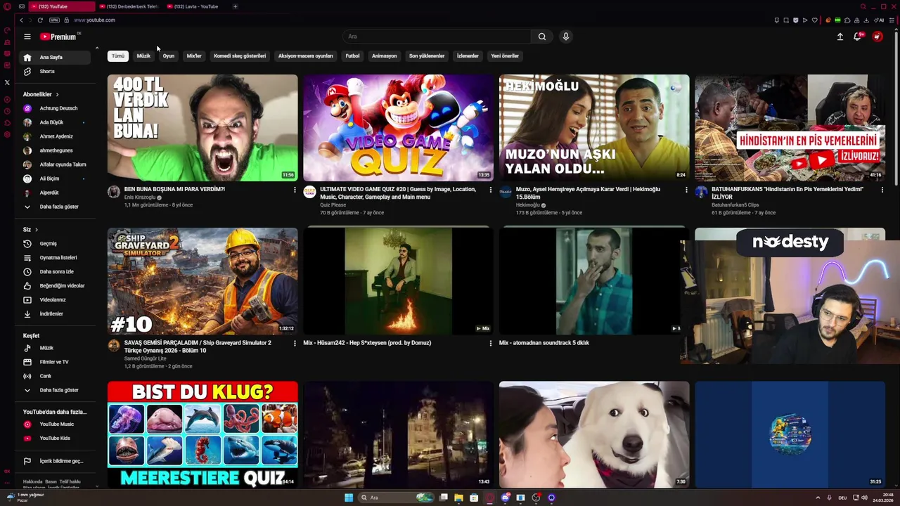The image size is (900, 506).
Task: Open new tab with plus button
Action: click(x=235, y=6)
